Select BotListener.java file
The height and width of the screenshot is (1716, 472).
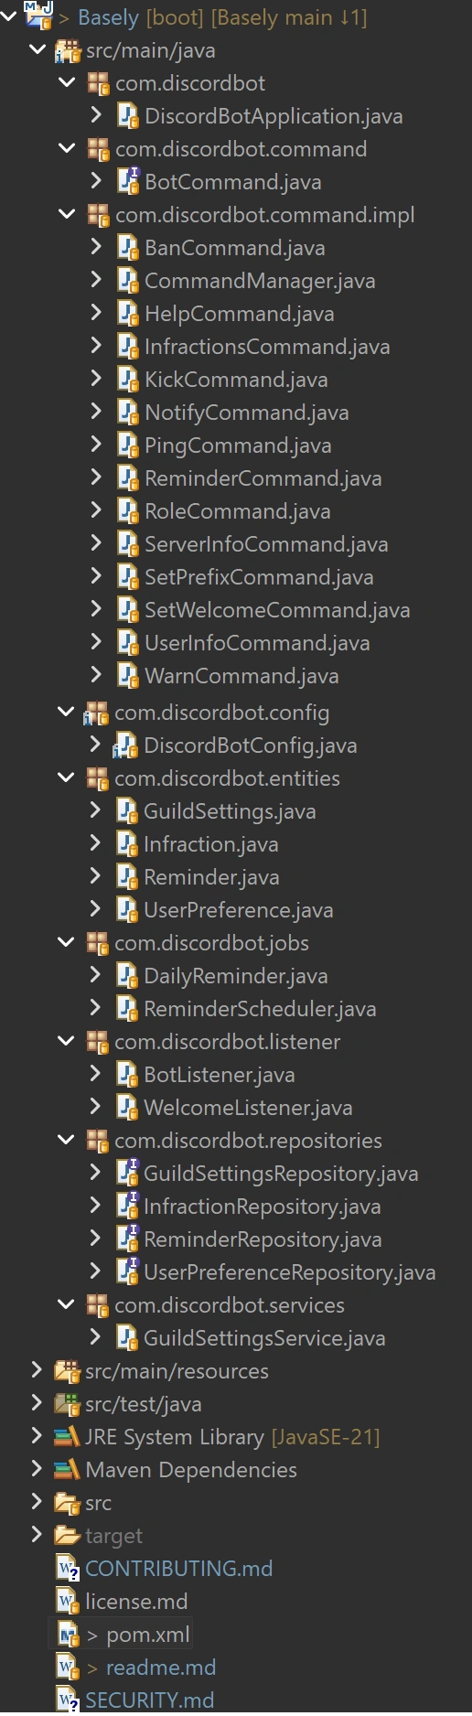coord(220,1075)
